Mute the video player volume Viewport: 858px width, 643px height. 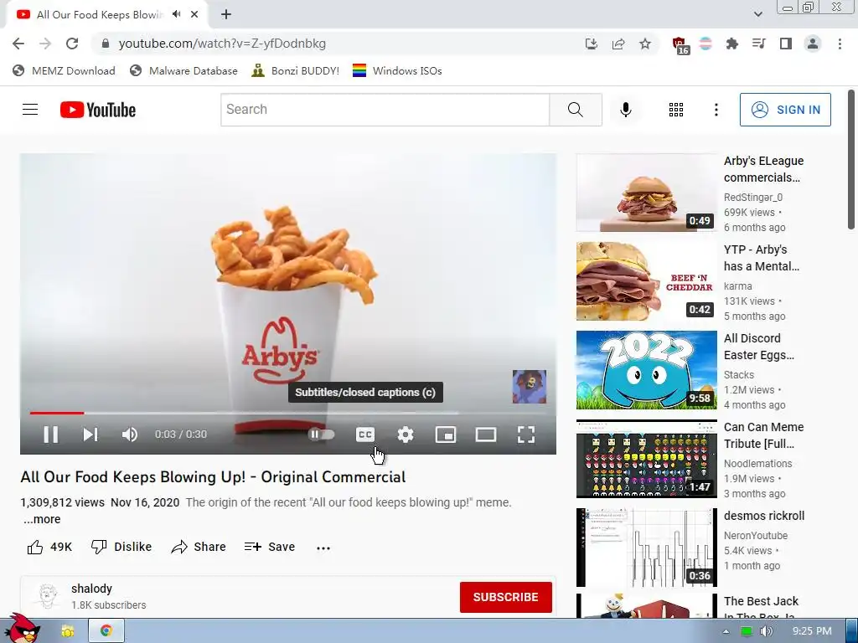(130, 435)
